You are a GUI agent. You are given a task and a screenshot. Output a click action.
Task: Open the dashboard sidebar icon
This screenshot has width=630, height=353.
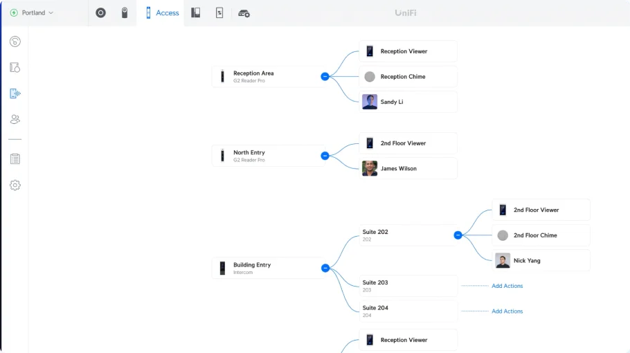(x=15, y=42)
